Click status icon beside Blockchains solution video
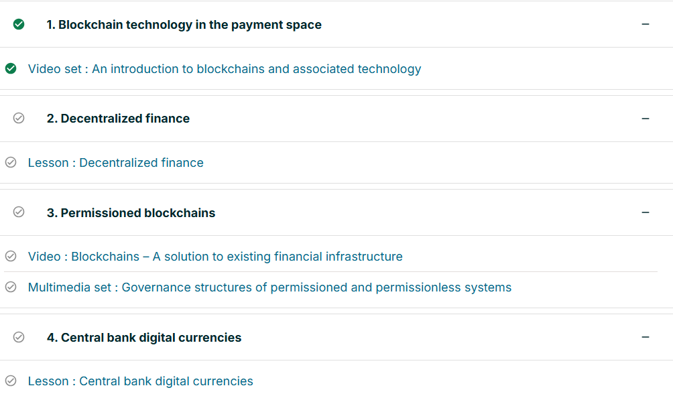 [x=11, y=256]
